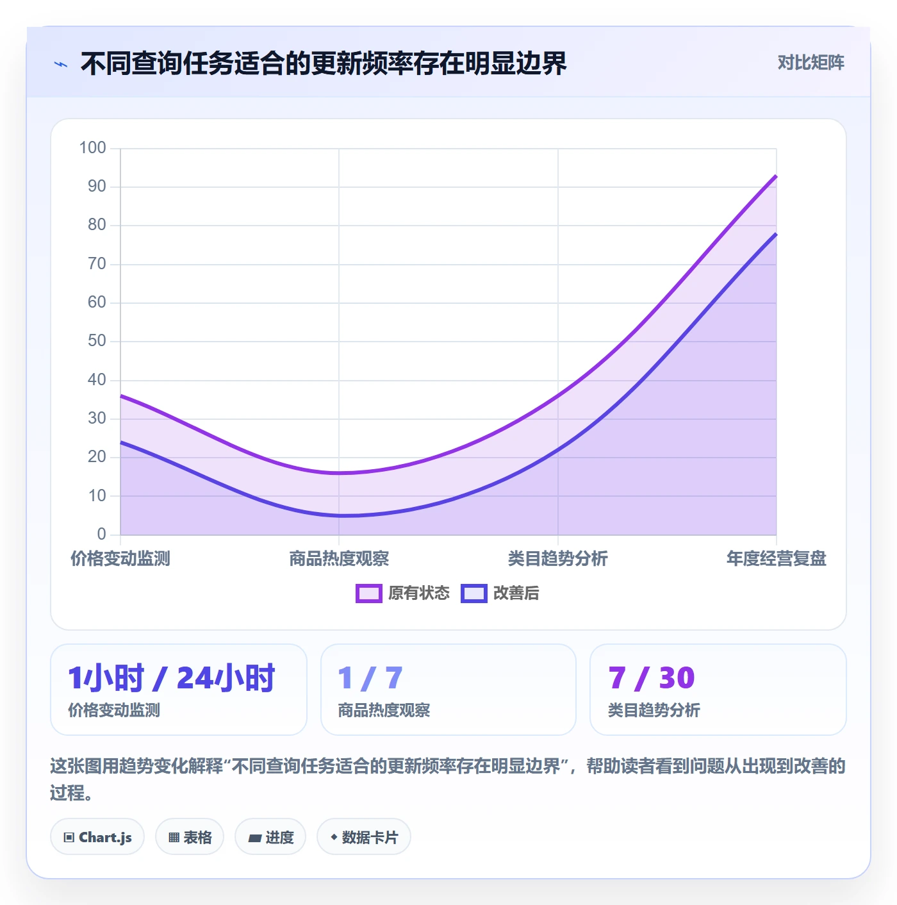This screenshot has height=905, width=897.
Task: Click the 0 y-axis value
Action: (101, 534)
